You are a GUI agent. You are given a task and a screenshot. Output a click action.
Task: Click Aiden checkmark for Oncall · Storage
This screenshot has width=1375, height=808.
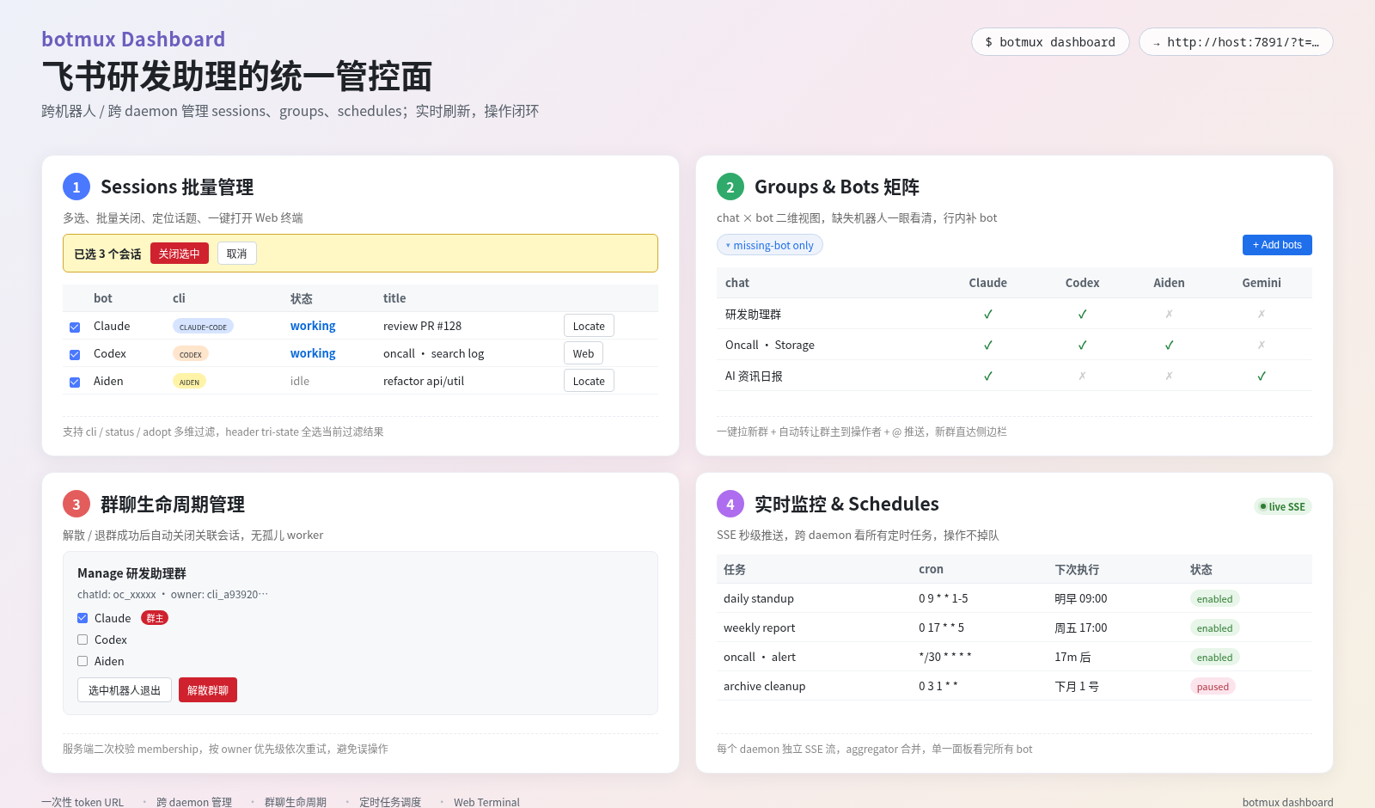tap(1169, 345)
